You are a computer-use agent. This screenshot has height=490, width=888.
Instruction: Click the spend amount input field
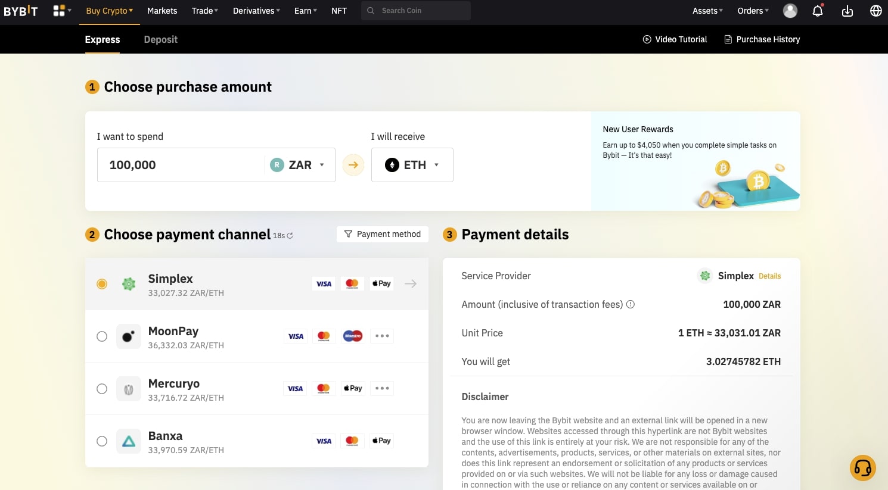pyautogui.click(x=181, y=165)
